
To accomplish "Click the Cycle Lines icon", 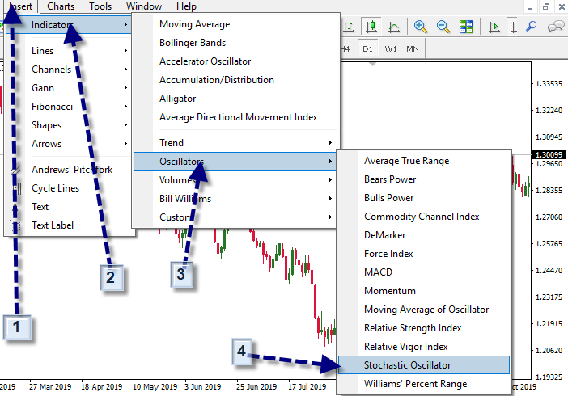I will point(15,188).
